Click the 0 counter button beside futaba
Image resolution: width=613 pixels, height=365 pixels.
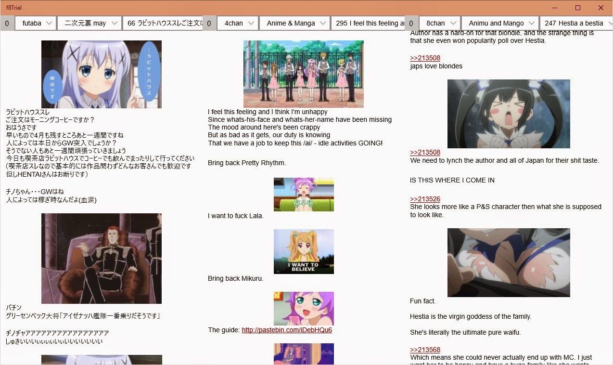point(7,23)
